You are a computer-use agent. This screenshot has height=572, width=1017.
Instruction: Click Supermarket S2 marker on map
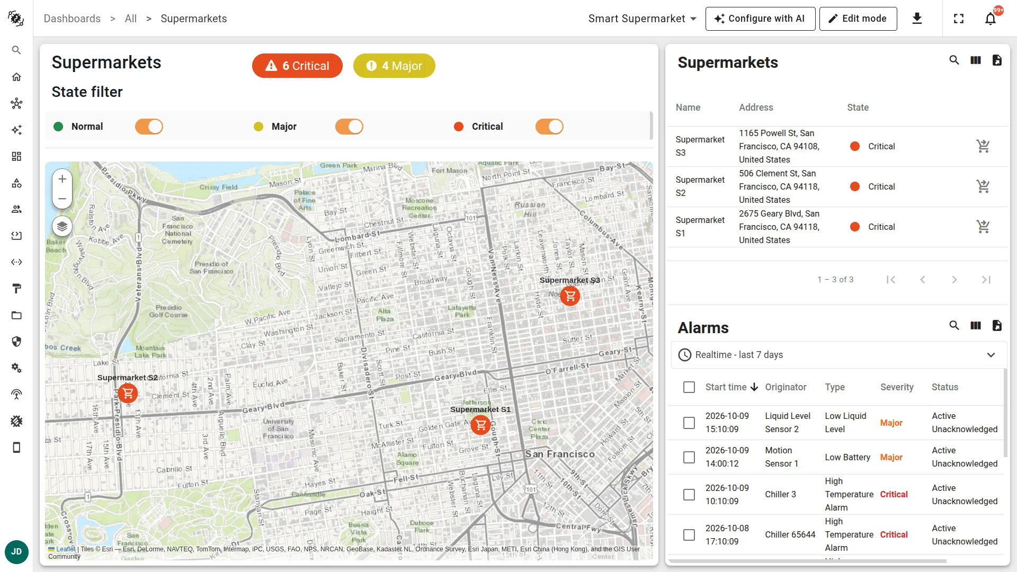click(128, 394)
